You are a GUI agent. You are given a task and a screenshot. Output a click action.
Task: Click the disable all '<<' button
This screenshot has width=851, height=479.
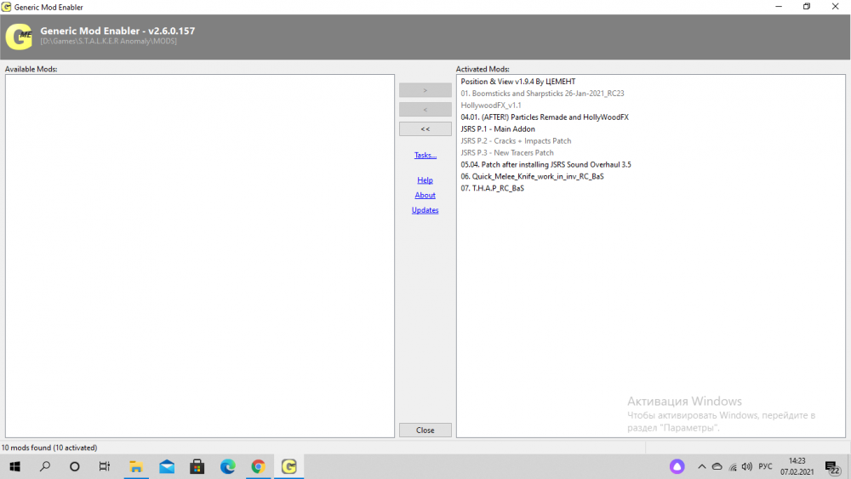point(425,129)
